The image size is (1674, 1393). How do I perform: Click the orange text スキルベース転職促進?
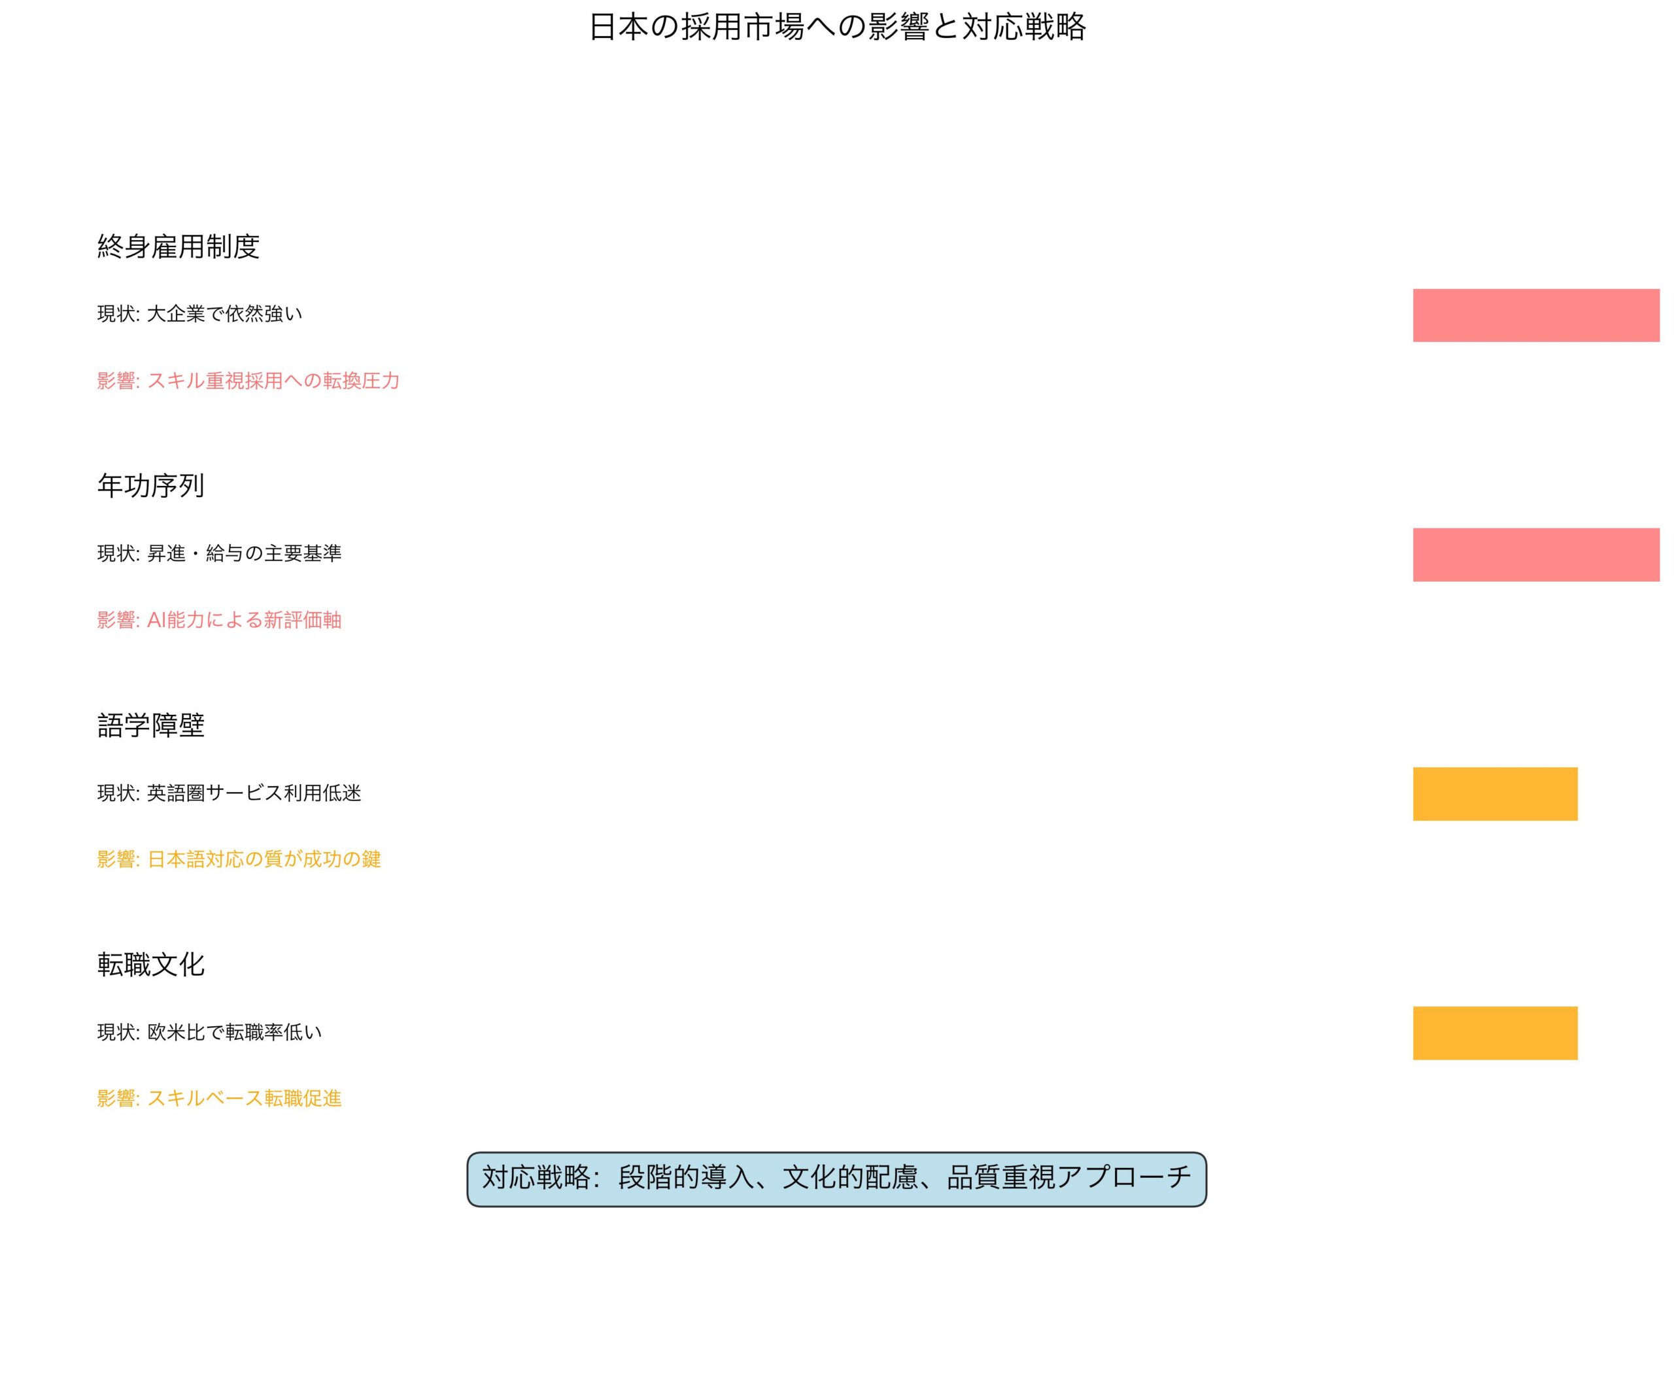tap(244, 1099)
